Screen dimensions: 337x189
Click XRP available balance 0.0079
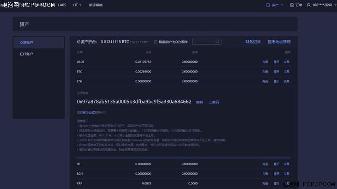click(x=146, y=183)
